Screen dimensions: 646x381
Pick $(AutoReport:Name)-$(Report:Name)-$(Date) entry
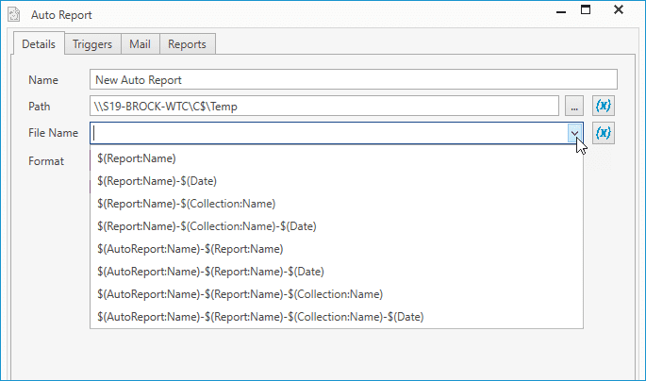click(x=336, y=272)
